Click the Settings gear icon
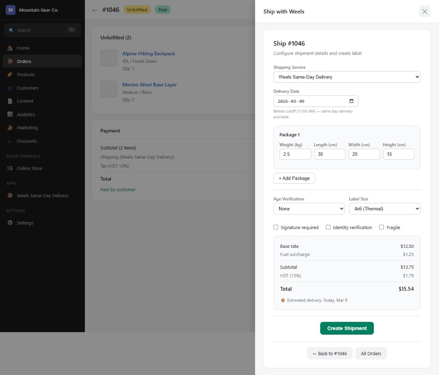 coord(11,223)
